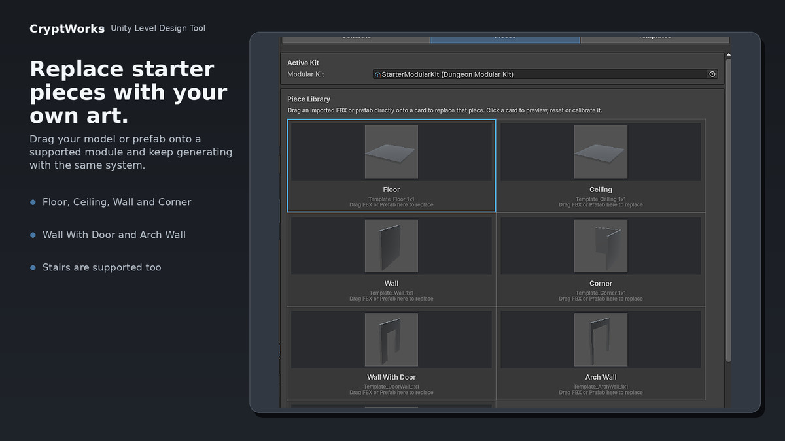Click the Modular Kit field label
This screenshot has height=441, width=785.
pos(305,74)
